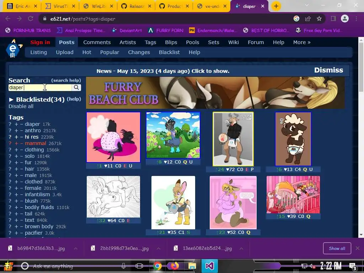Image resolution: width=364 pixels, height=273 pixels.
Task: Exclude the anthro tag with its minus sign
Action: pyautogui.click(x=21, y=131)
